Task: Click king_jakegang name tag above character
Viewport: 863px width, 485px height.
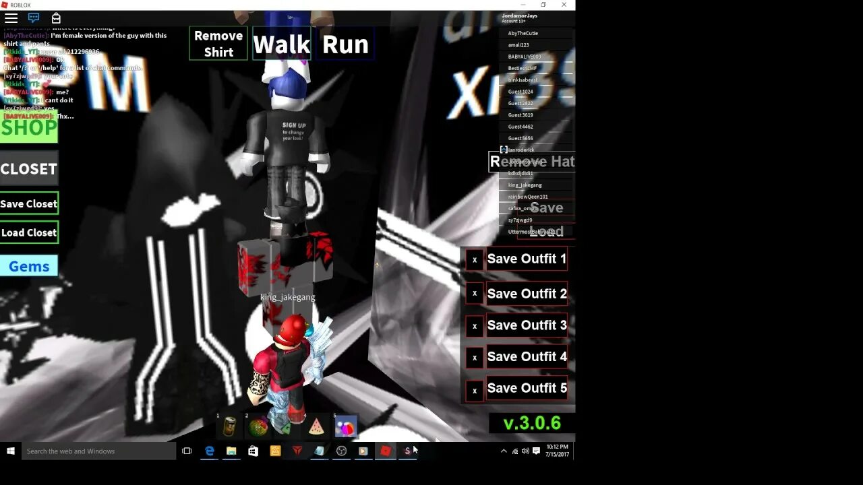Action: (288, 296)
